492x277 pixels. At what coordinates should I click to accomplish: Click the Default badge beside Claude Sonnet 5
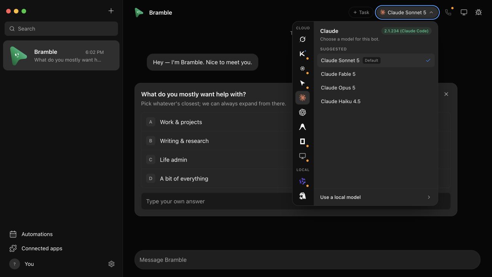click(371, 60)
